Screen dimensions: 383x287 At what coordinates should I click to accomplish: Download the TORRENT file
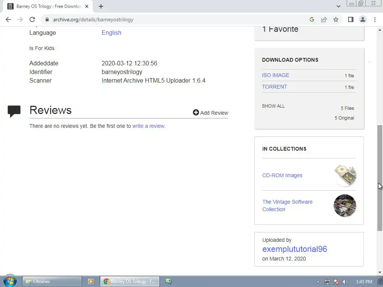[x=274, y=87]
